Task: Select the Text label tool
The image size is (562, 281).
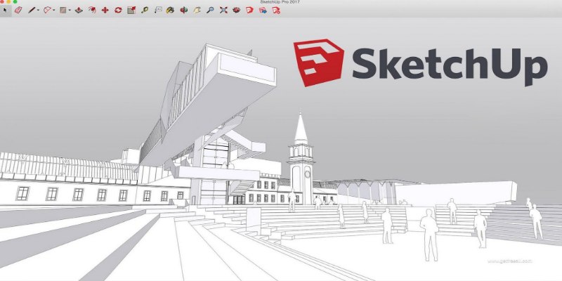Action: [157, 11]
